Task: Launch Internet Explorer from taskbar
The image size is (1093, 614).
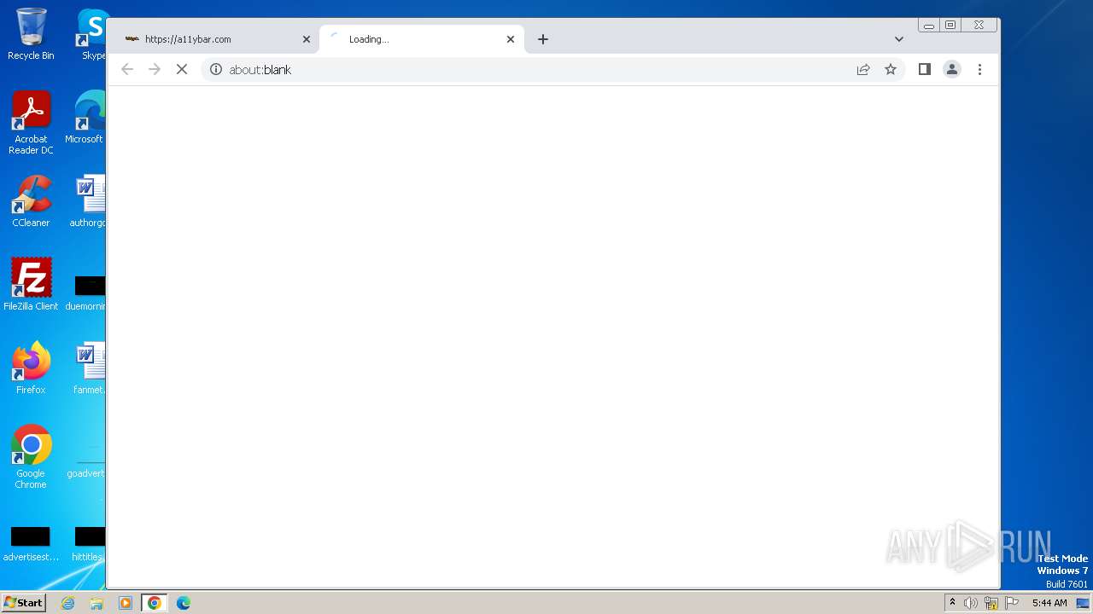Action: pyautogui.click(x=68, y=603)
